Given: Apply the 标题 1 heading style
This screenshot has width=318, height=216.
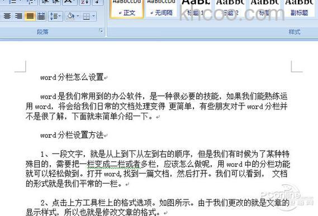Looking at the screenshot, I should pyautogui.click(x=196, y=9).
